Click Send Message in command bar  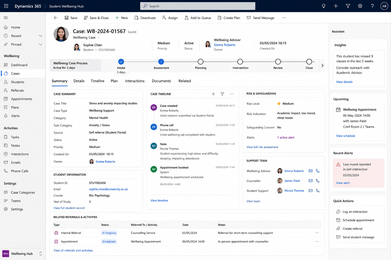tap(261, 18)
